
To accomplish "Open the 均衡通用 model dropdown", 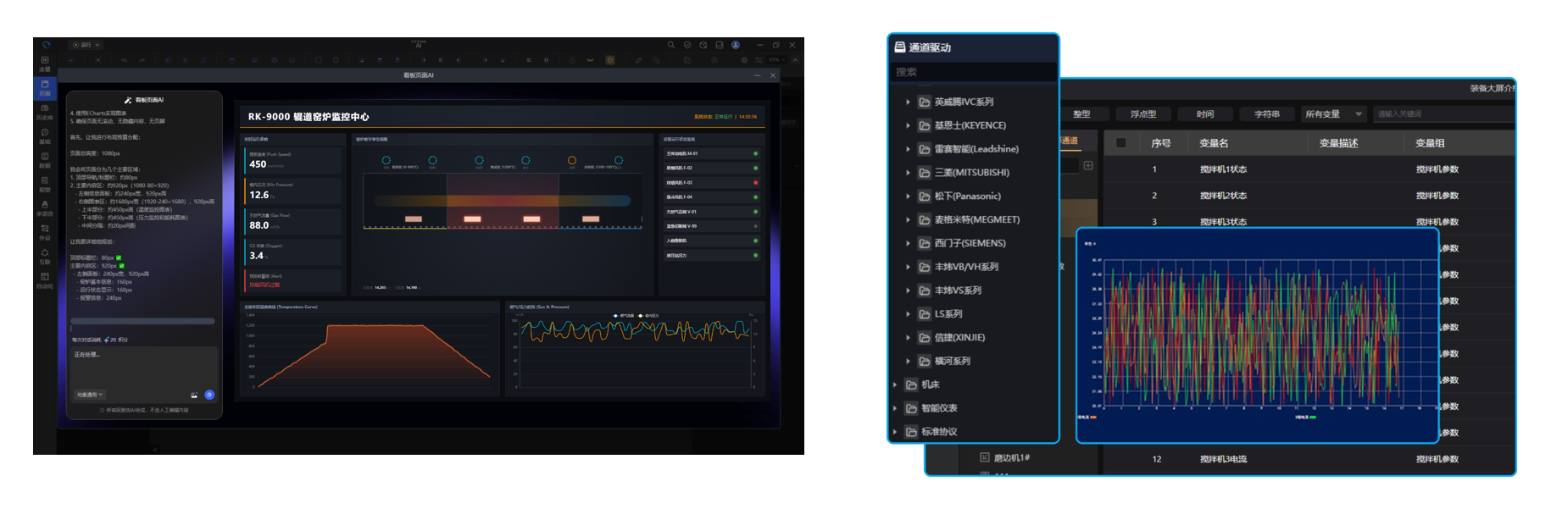I will click(90, 395).
